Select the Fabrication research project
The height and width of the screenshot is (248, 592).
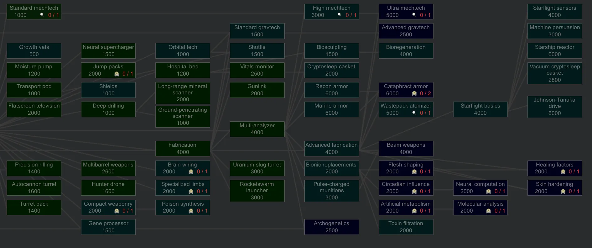[x=183, y=148]
